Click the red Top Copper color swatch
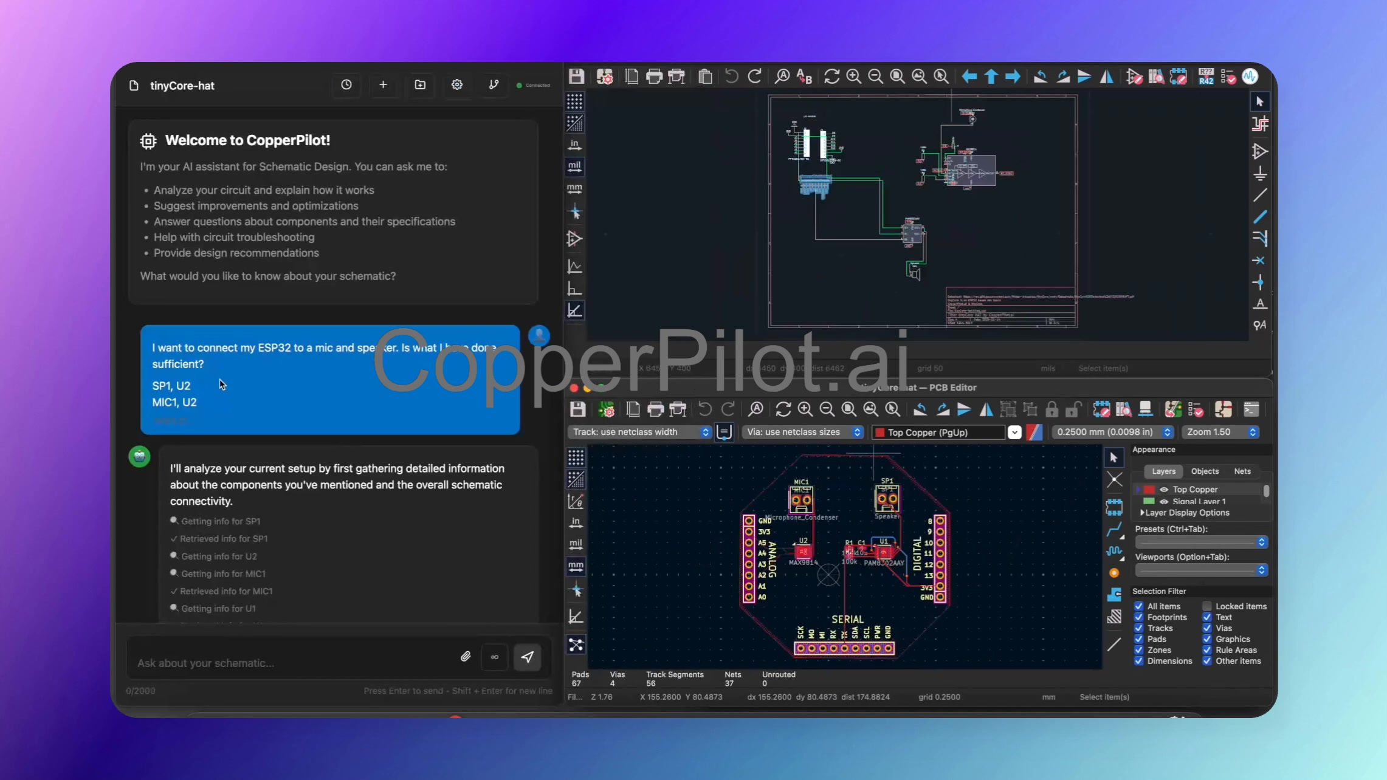 tap(1149, 490)
